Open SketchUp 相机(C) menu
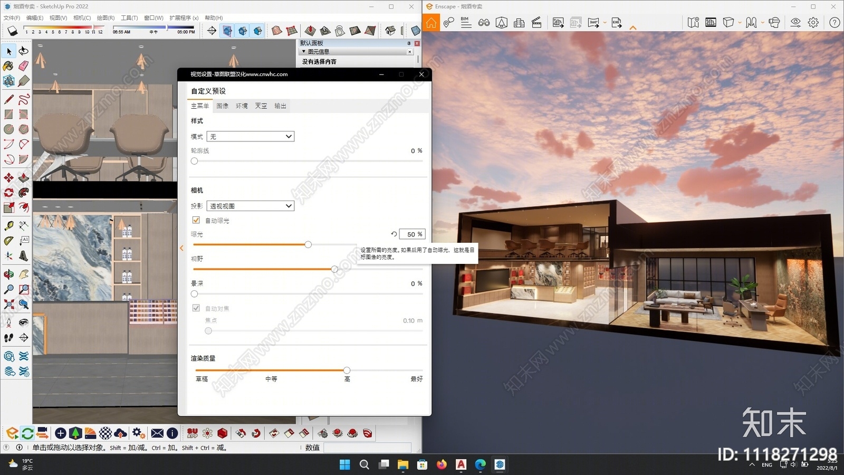The width and height of the screenshot is (844, 475). [82, 18]
